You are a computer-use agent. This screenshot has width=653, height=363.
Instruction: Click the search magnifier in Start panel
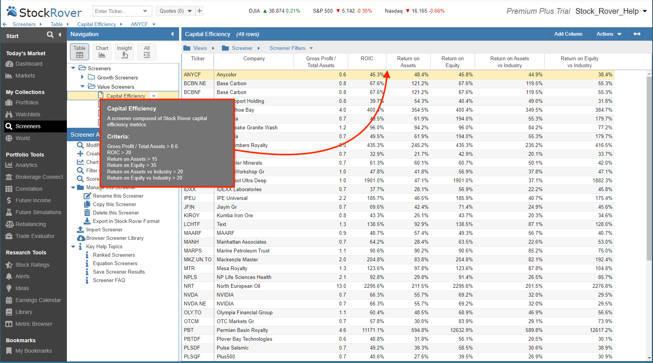click(x=50, y=35)
